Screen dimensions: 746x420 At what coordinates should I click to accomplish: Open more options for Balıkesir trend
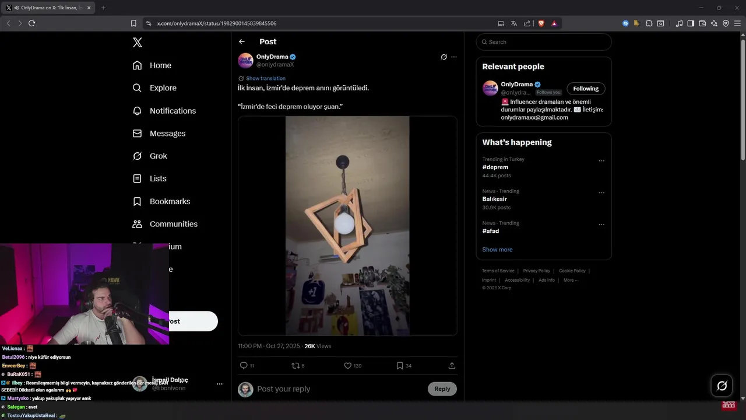coord(601,192)
